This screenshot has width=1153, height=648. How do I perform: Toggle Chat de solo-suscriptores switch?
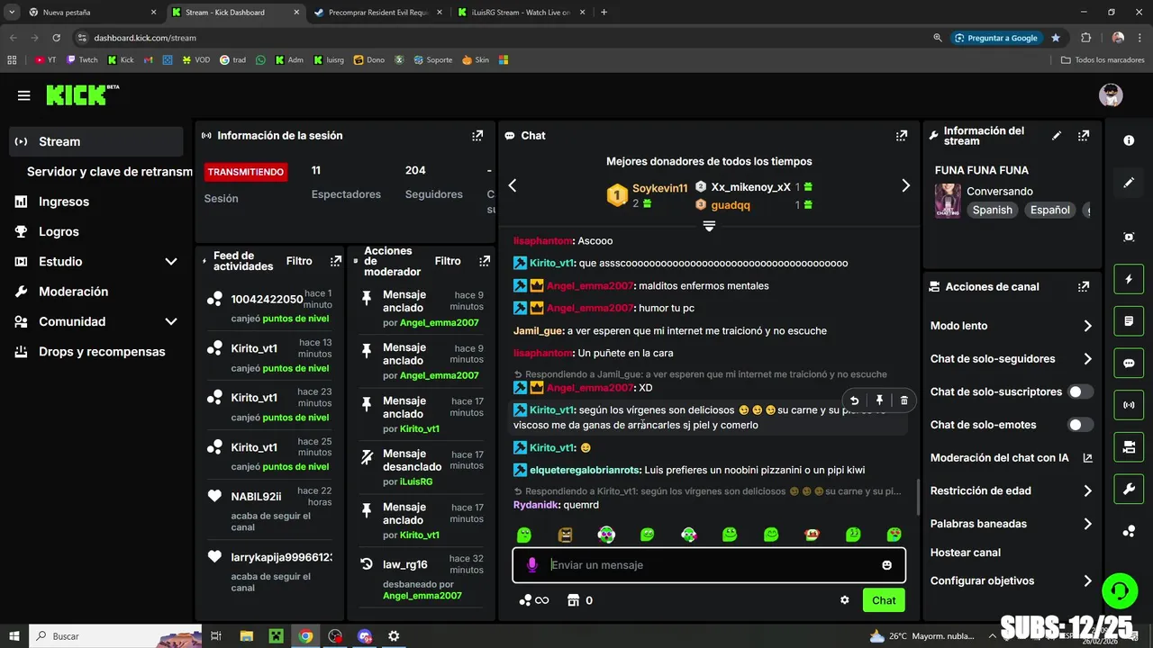1080,392
